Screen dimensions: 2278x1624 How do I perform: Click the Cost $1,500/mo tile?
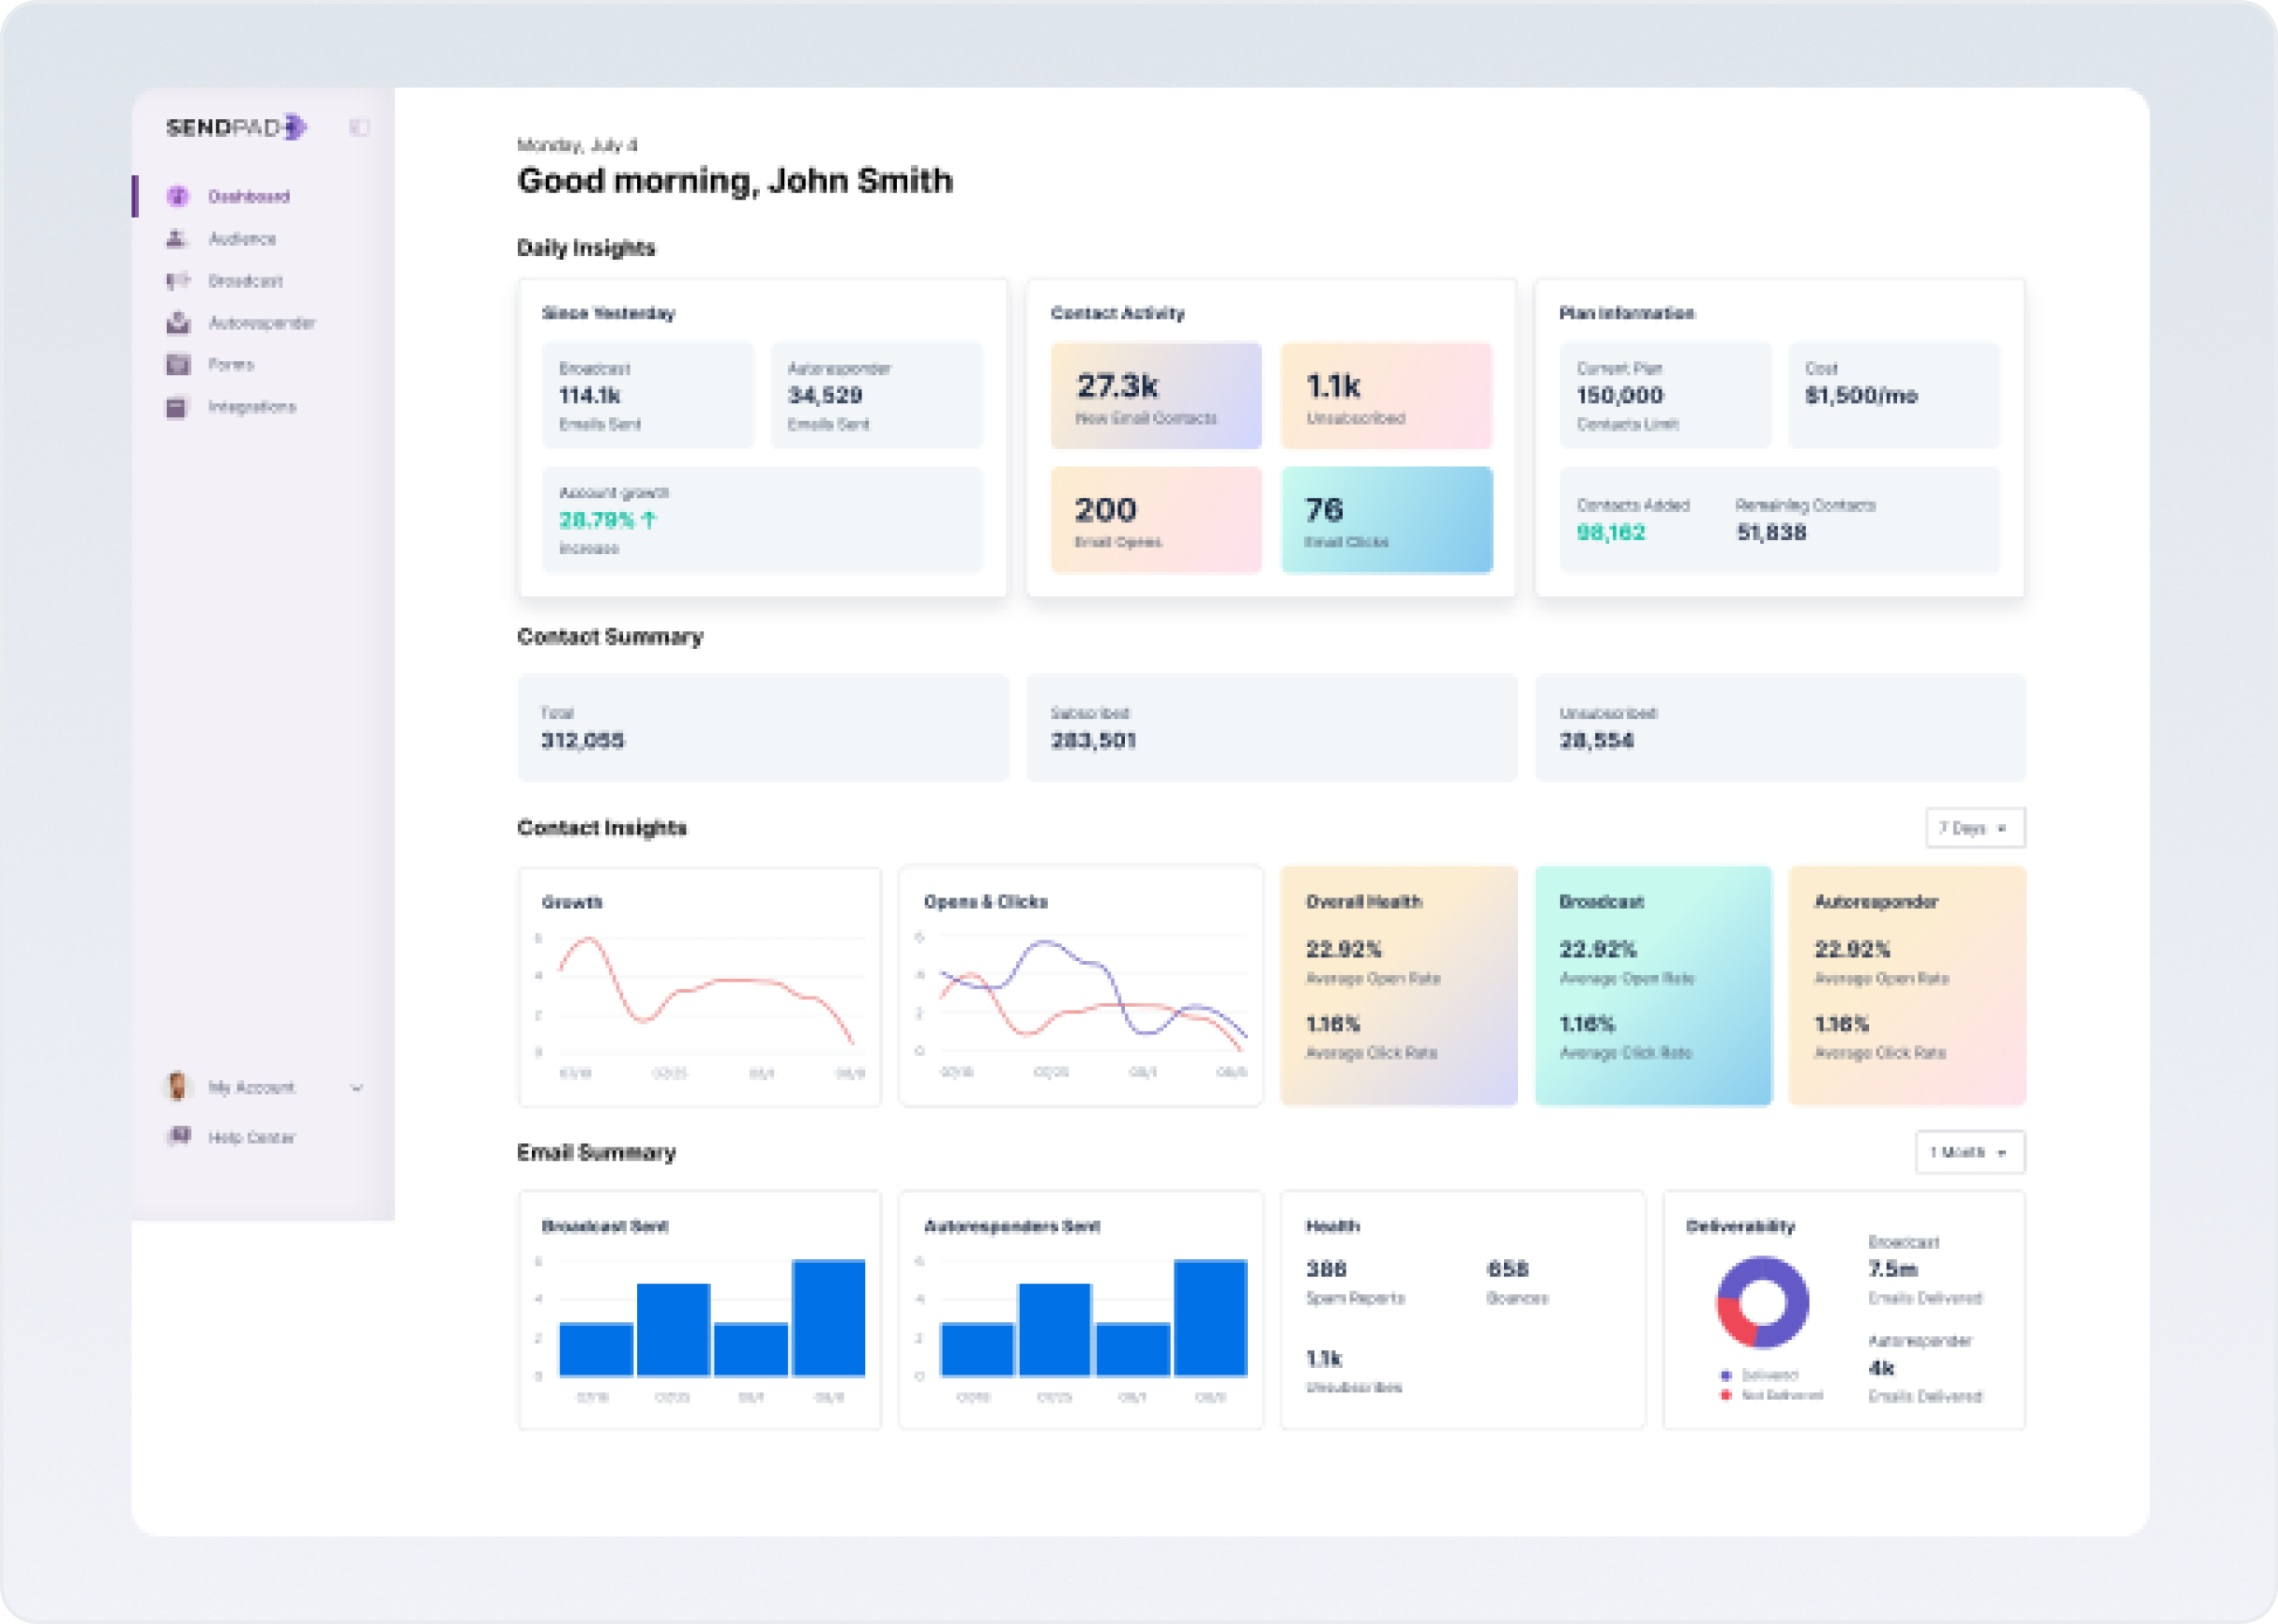click(1894, 396)
